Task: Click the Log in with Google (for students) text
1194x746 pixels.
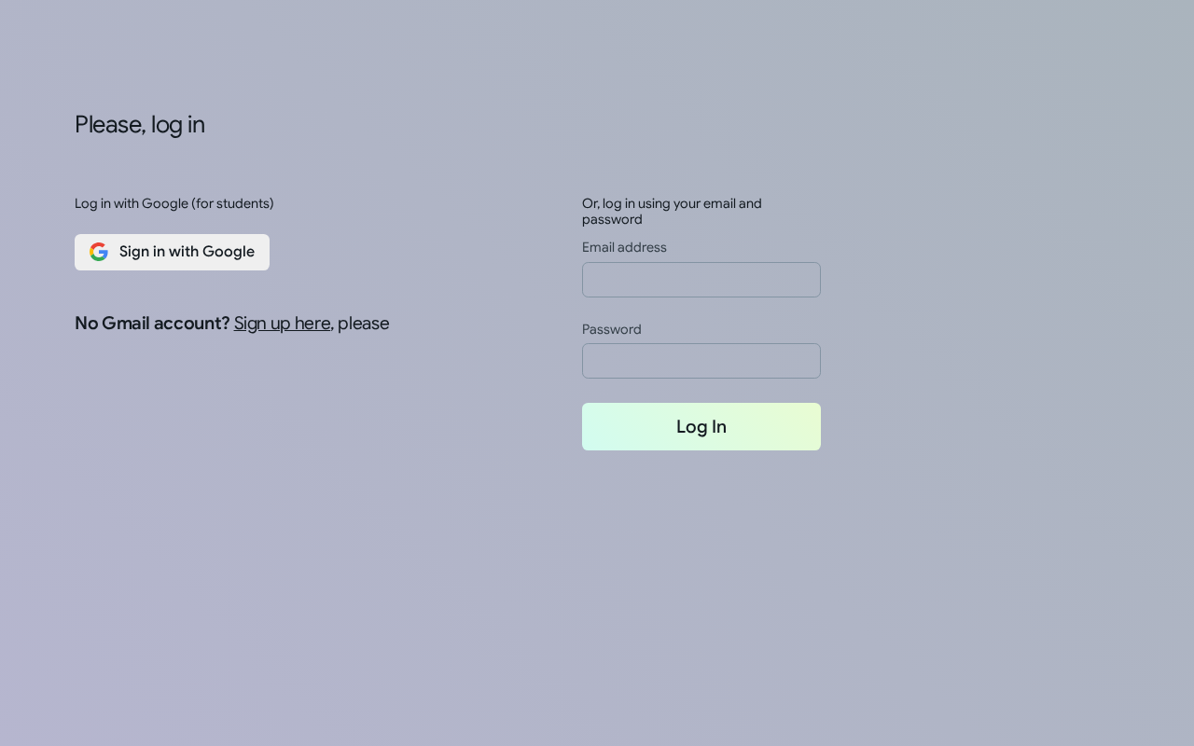Action: [x=174, y=203]
